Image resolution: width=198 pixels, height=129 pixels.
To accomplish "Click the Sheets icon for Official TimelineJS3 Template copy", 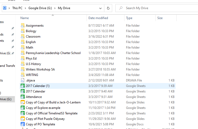I will (23, 113).
